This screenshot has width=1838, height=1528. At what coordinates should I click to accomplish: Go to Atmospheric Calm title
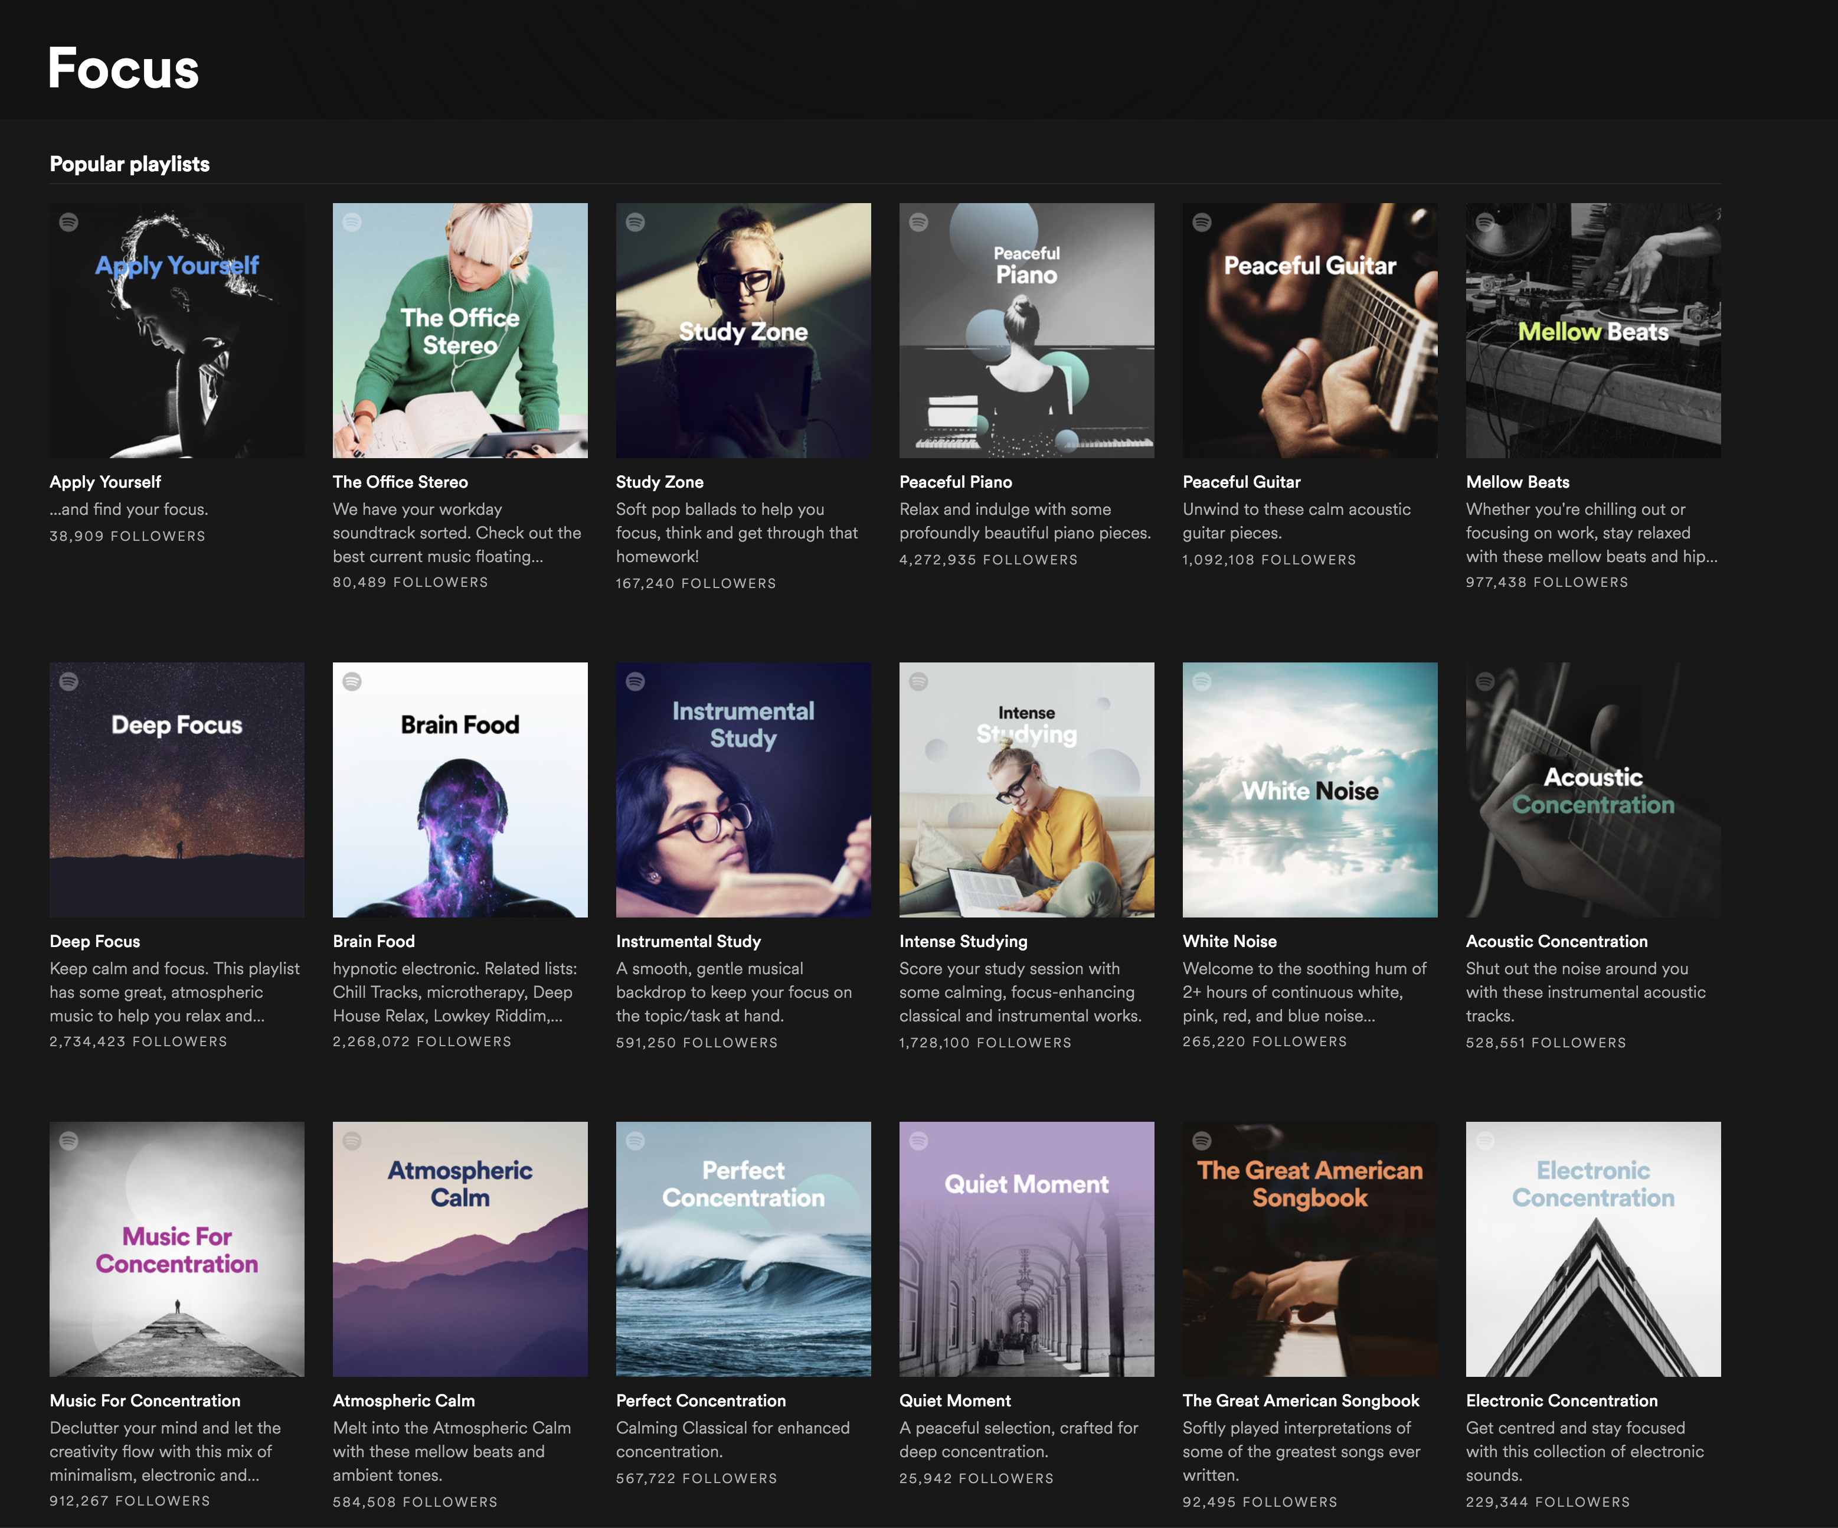point(404,1400)
